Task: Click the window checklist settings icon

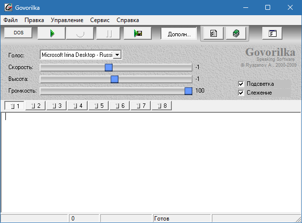Action: click(272, 33)
